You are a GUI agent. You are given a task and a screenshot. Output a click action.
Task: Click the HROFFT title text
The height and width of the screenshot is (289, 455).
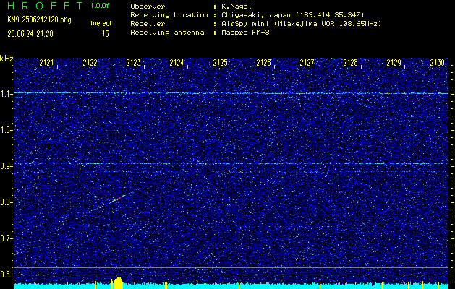(45, 6)
